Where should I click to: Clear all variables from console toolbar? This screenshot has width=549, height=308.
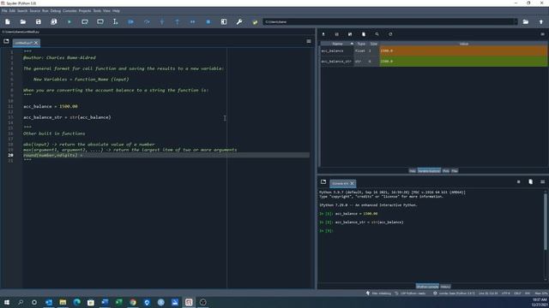(x=530, y=182)
